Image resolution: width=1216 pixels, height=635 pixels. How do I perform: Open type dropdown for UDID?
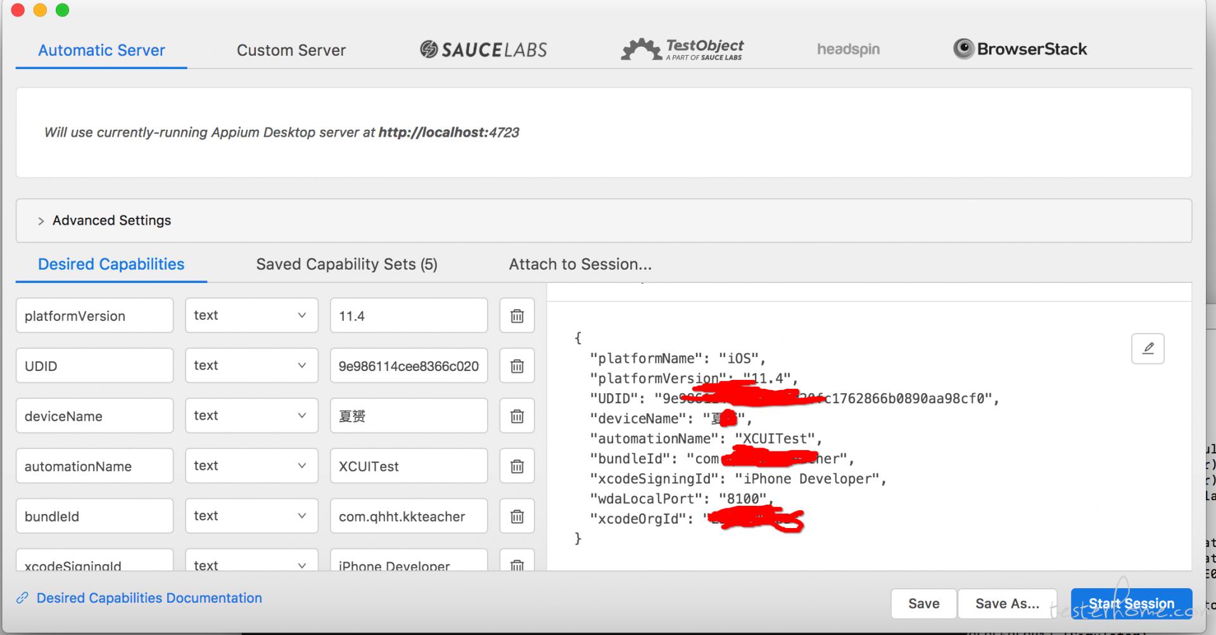(x=251, y=365)
